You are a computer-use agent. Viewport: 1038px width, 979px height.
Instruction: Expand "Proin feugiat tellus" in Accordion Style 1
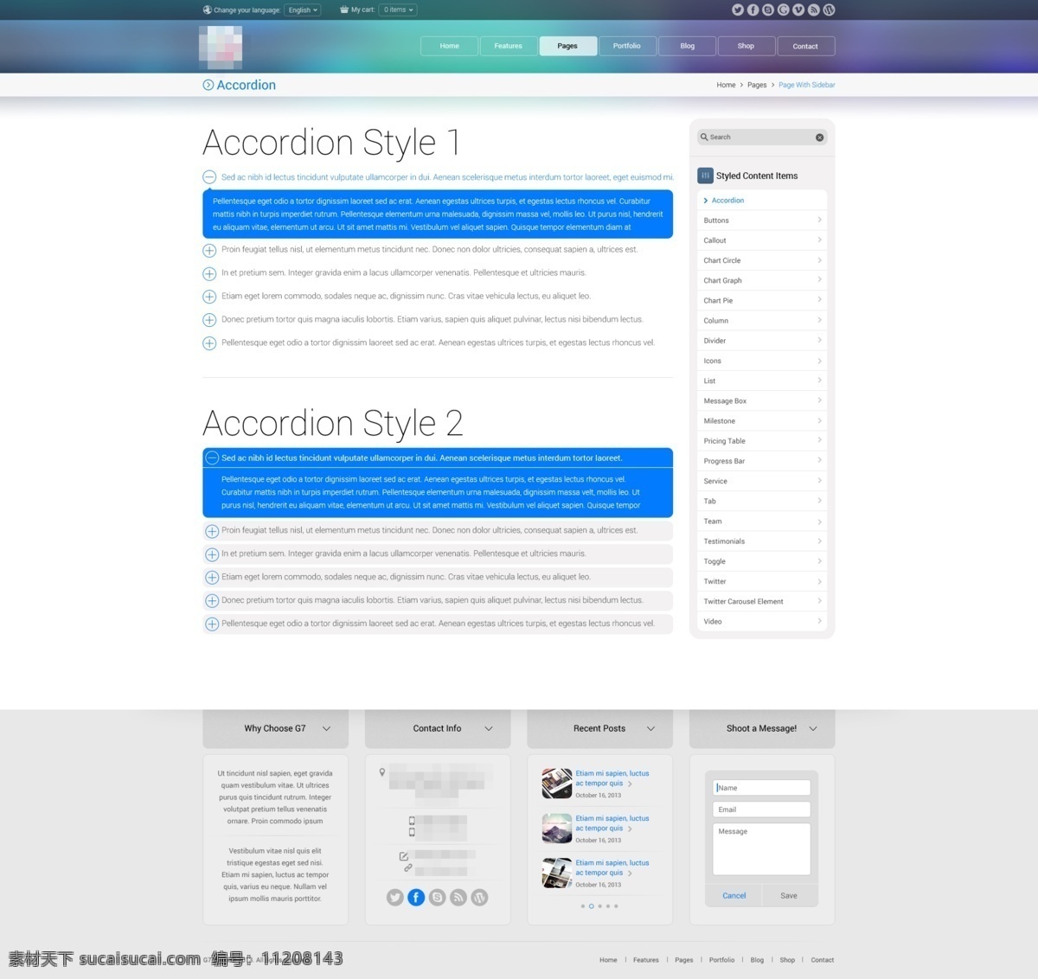click(209, 251)
